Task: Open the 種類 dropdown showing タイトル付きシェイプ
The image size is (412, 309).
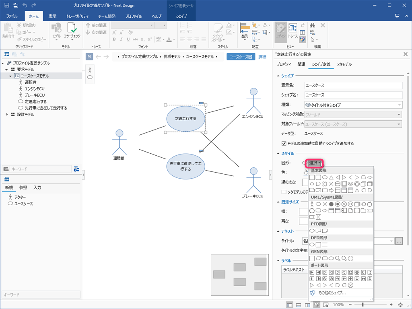Action: [x=353, y=105]
